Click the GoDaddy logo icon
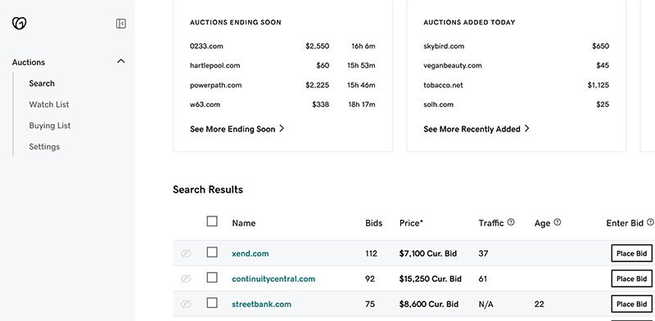 tap(19, 24)
